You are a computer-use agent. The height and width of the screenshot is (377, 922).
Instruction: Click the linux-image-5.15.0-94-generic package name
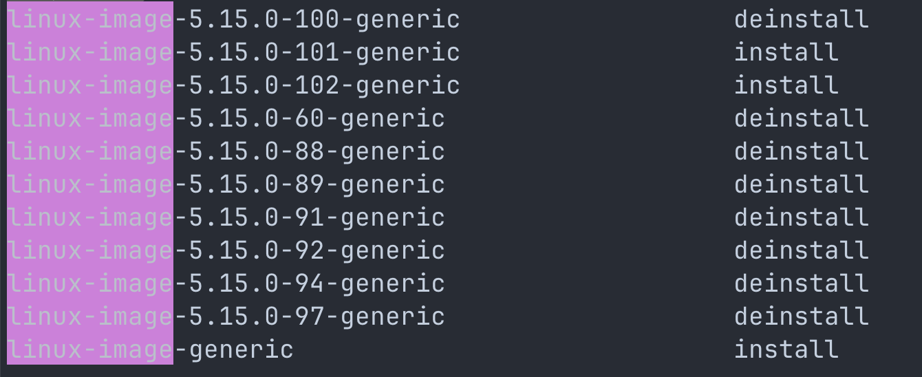pyautogui.click(x=226, y=283)
